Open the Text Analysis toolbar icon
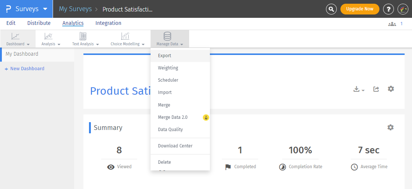 83,36
